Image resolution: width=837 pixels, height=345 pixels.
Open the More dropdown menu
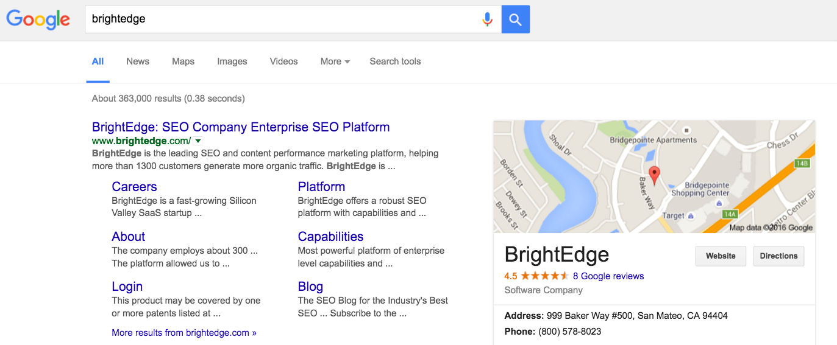[335, 61]
